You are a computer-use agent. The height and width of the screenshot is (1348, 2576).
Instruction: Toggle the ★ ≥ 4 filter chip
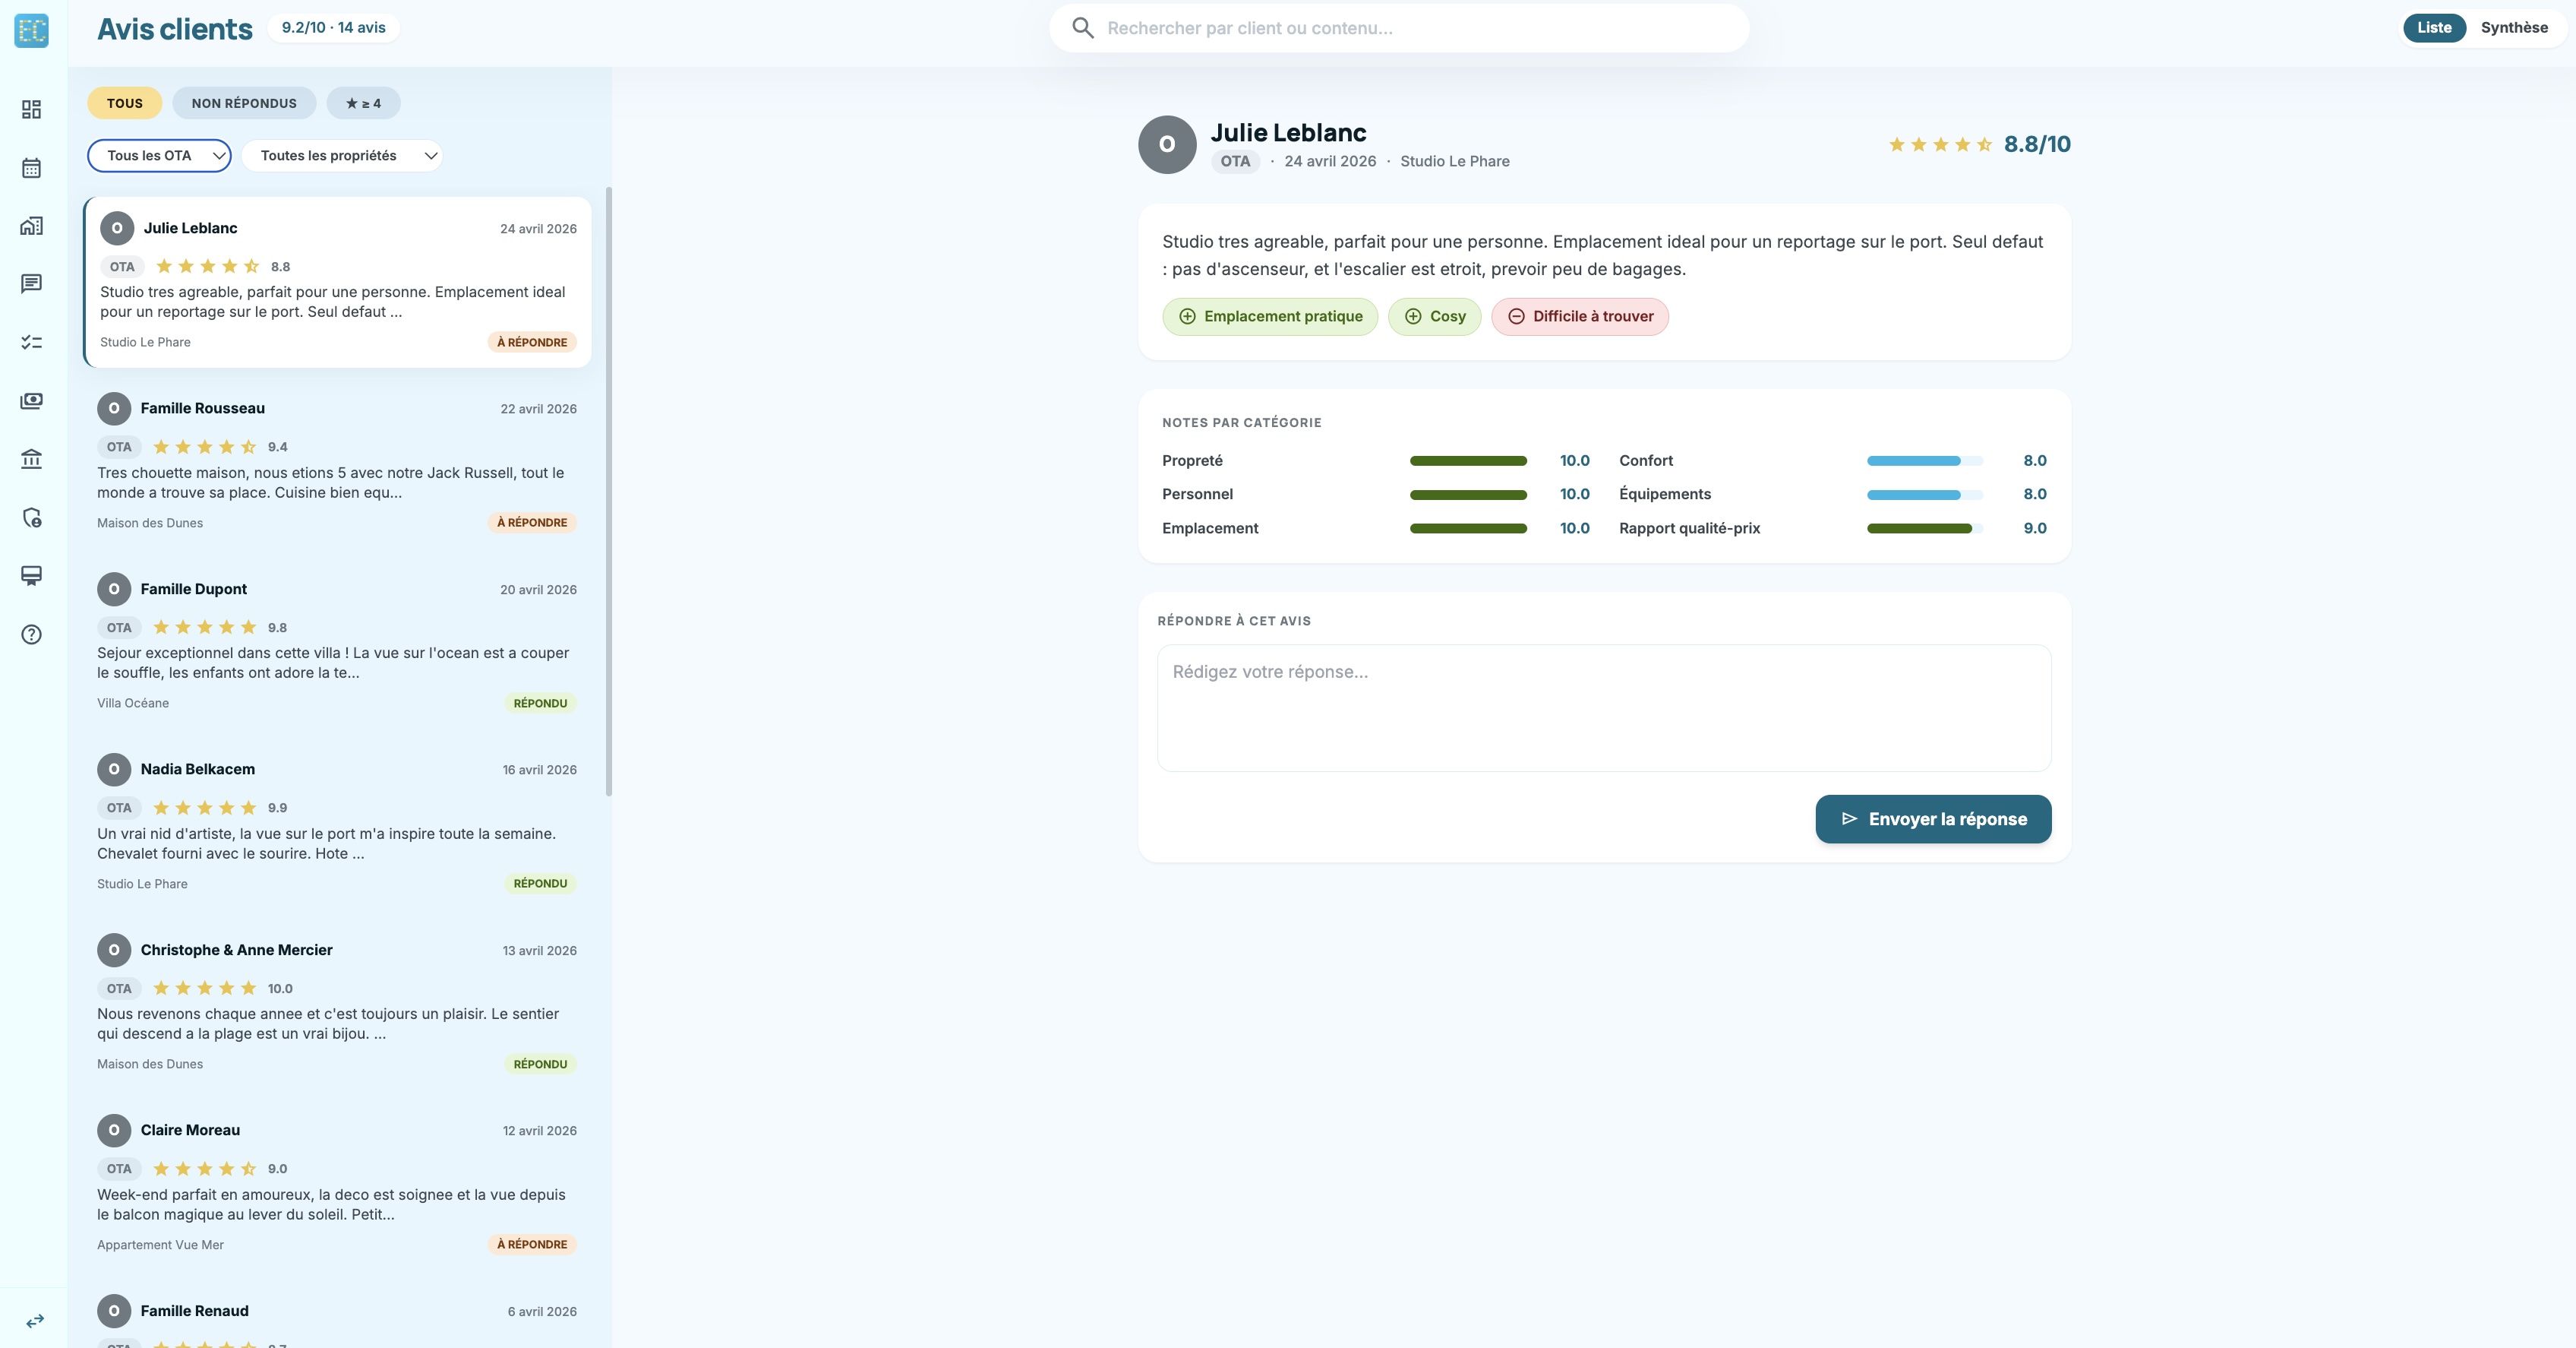coord(363,103)
